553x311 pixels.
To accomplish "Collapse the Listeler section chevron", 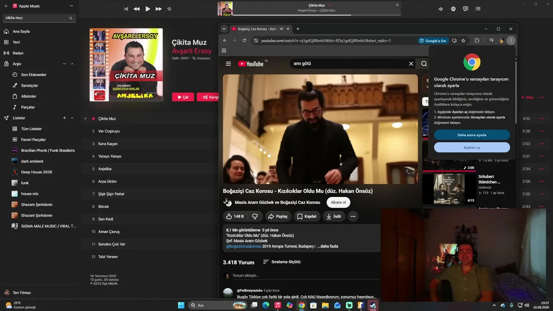I will click(x=72, y=118).
